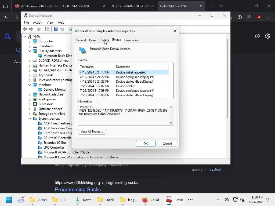Click the blue SearXNG magnifier logo

(8, 36)
